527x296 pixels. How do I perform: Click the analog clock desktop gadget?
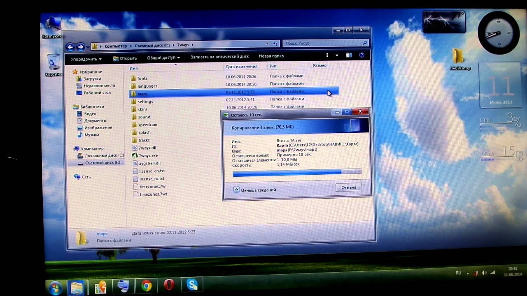[499, 32]
